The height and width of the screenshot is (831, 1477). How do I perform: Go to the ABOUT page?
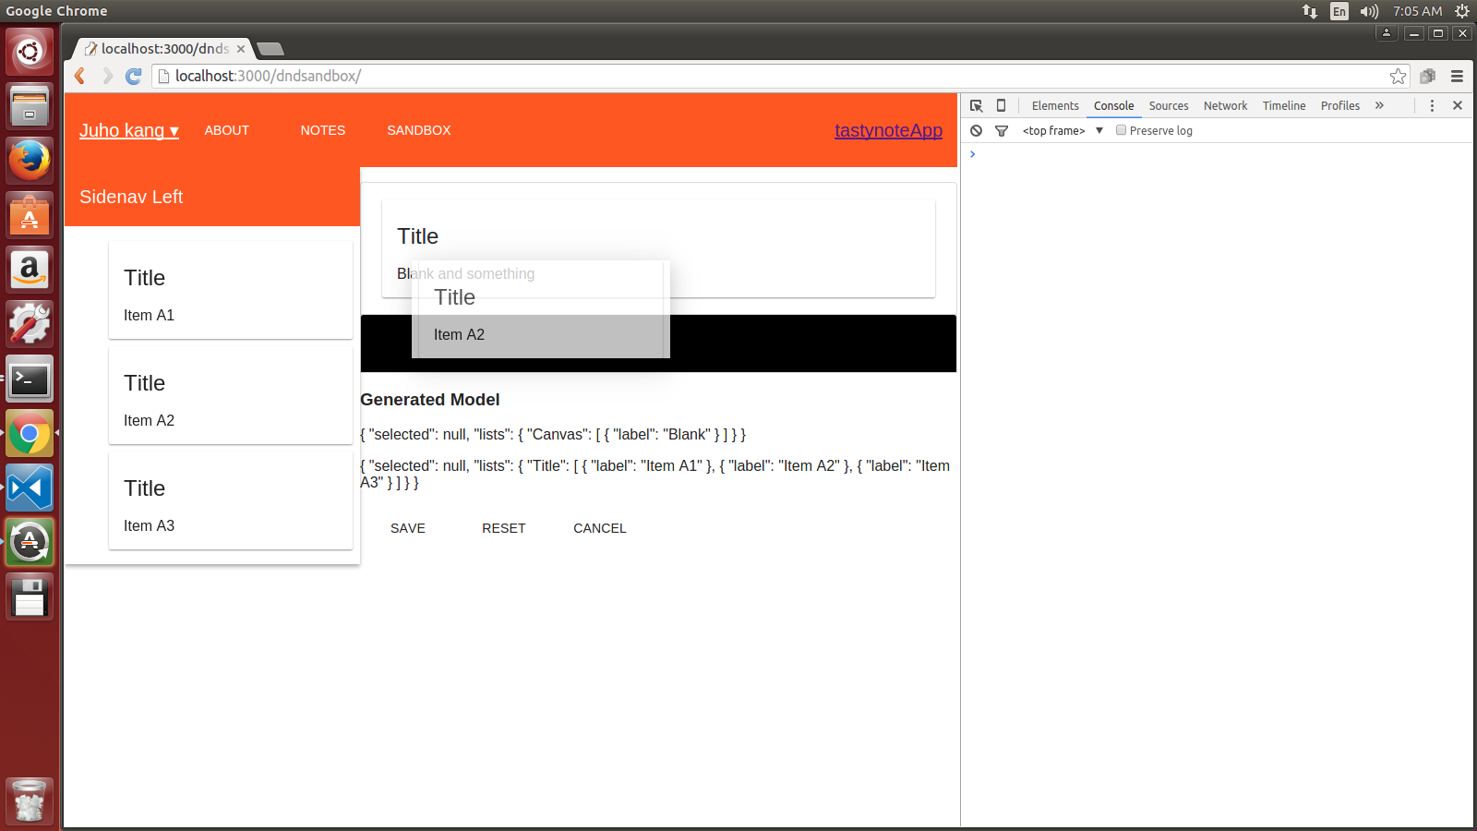click(x=227, y=130)
